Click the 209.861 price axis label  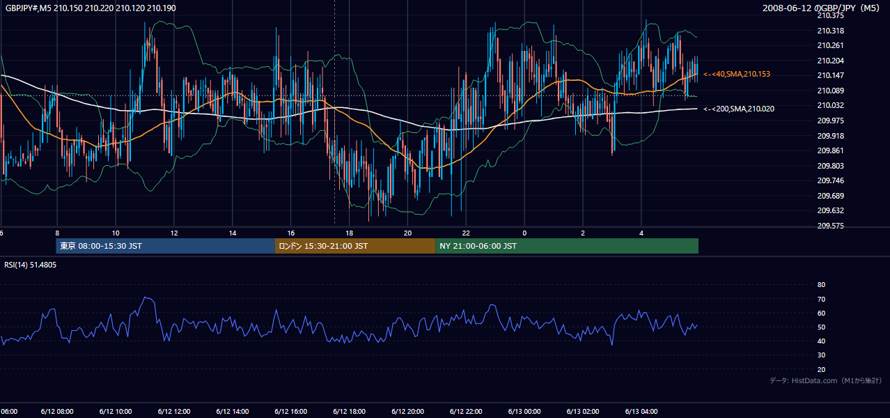click(x=831, y=150)
